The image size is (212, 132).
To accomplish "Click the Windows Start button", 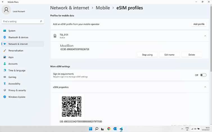I will (x=91, y=129).
